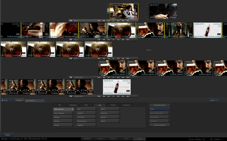Click fast forward on the Reel 4 bar
The height and width of the screenshot is (141, 227).
coord(123,58)
